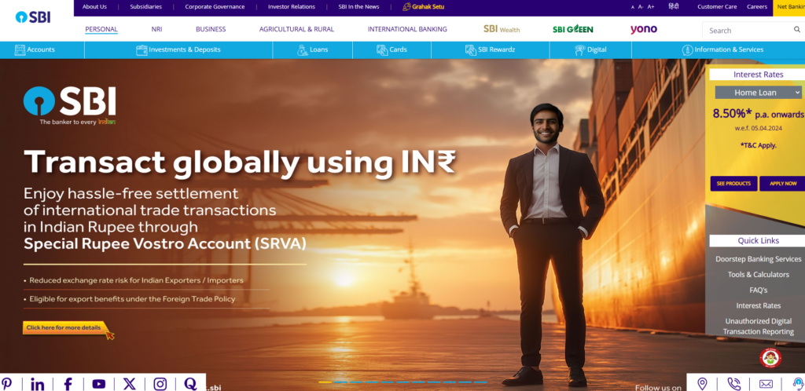
Task: Click the Accounts menu icon
Action: (20, 49)
